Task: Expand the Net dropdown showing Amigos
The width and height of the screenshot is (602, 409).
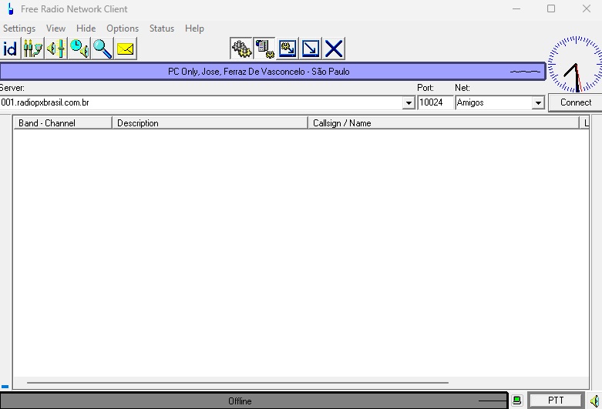Action: coord(538,102)
